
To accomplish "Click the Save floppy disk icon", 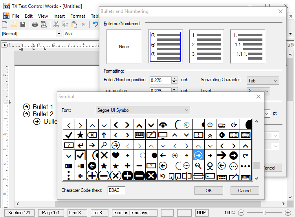I will [x=23, y=25].
